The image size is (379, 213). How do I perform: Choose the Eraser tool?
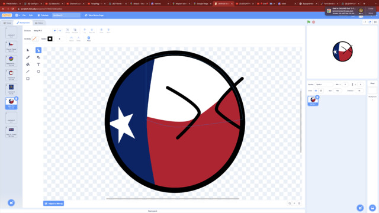(38, 57)
